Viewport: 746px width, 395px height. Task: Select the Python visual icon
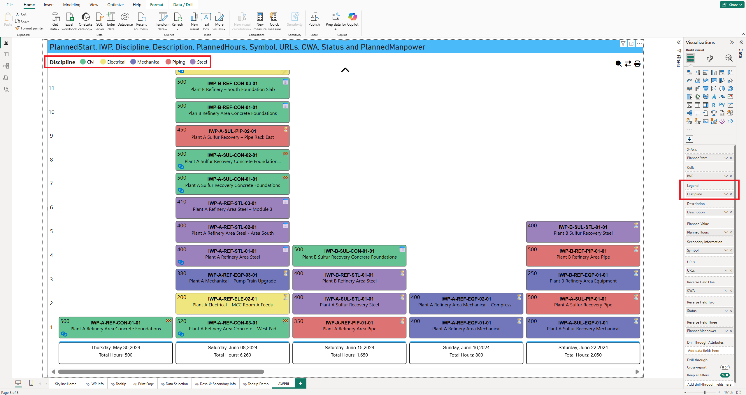click(x=722, y=105)
